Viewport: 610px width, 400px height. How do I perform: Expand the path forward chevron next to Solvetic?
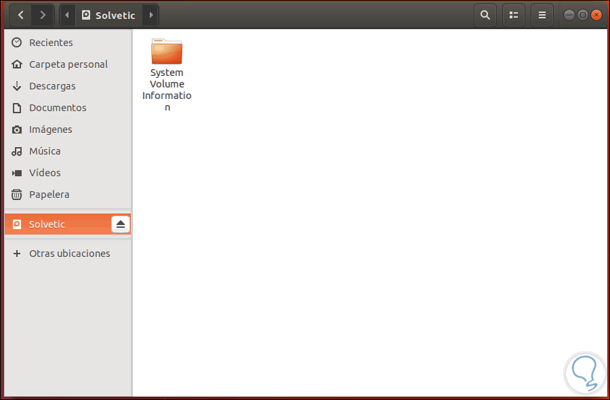tap(150, 14)
